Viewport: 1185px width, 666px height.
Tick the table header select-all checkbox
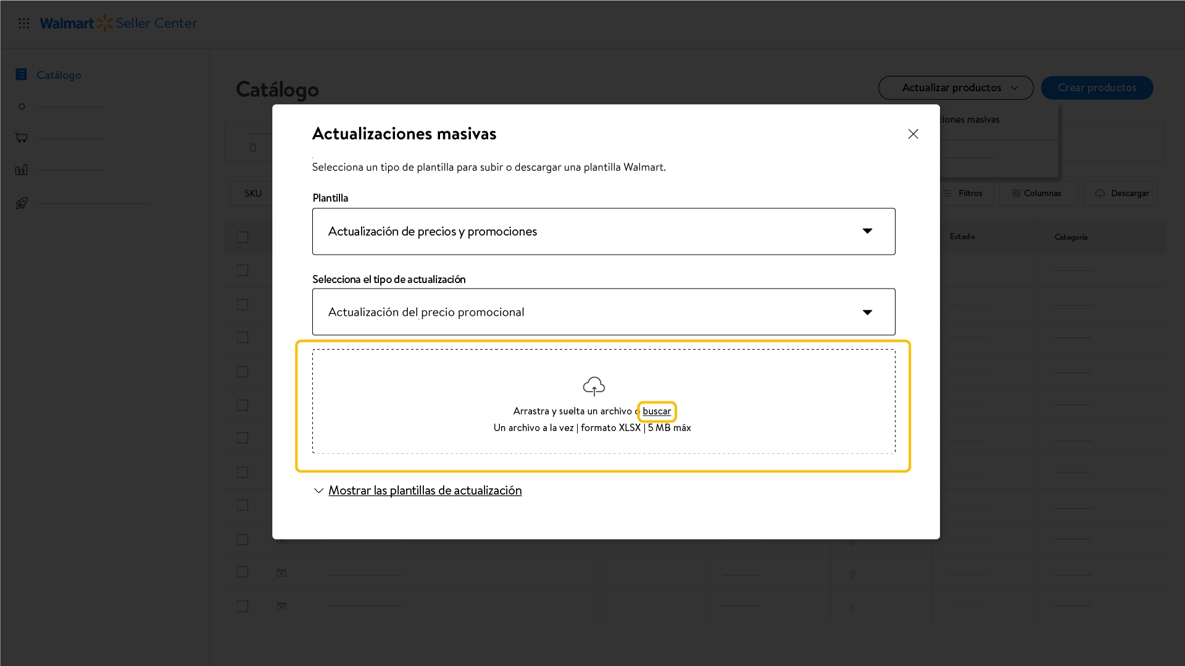point(243,237)
